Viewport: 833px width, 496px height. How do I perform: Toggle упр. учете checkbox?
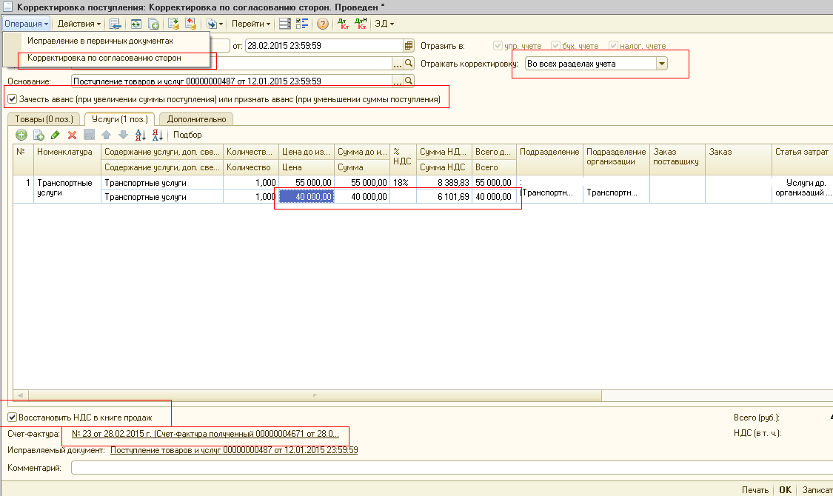tap(498, 46)
